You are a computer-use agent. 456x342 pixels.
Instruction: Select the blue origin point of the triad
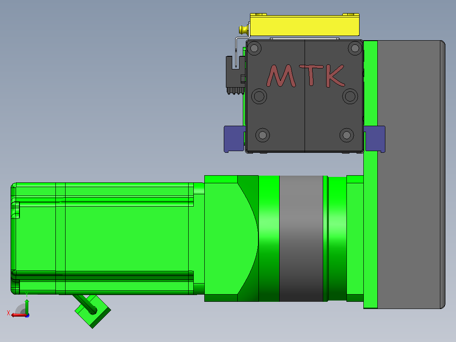pyautogui.click(x=27, y=315)
